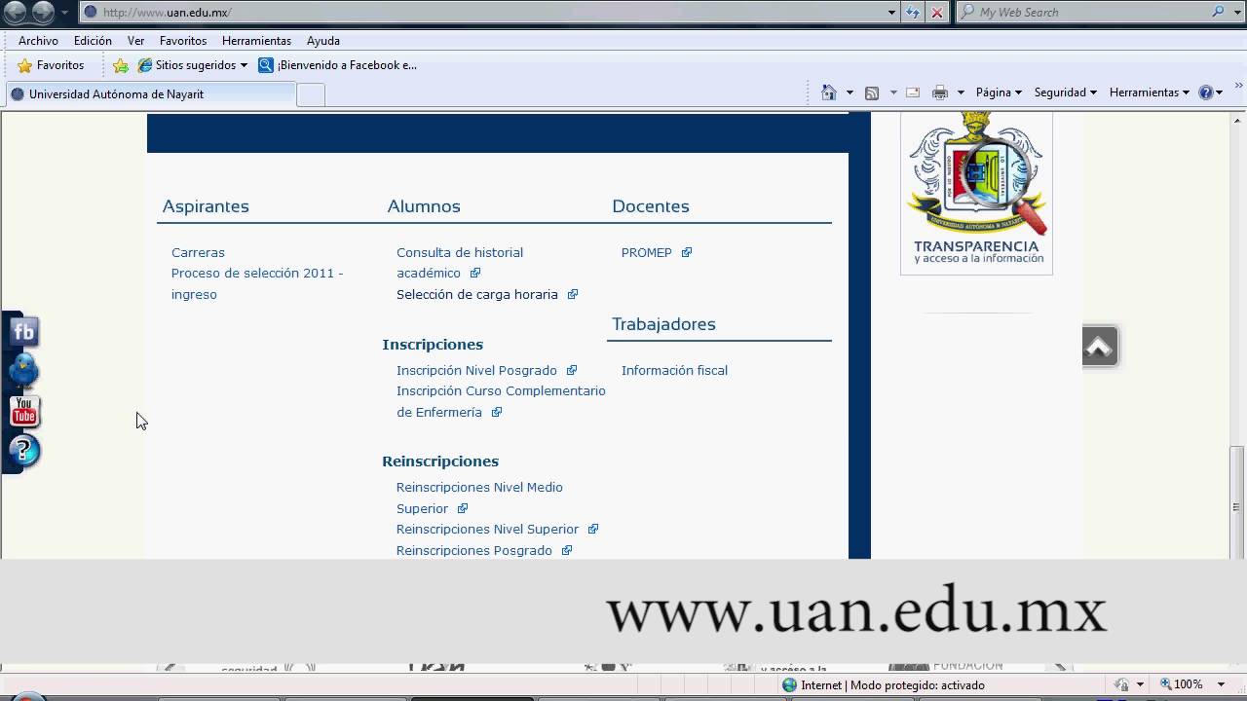
Task: Open the PROMEP link
Action: [647, 252]
